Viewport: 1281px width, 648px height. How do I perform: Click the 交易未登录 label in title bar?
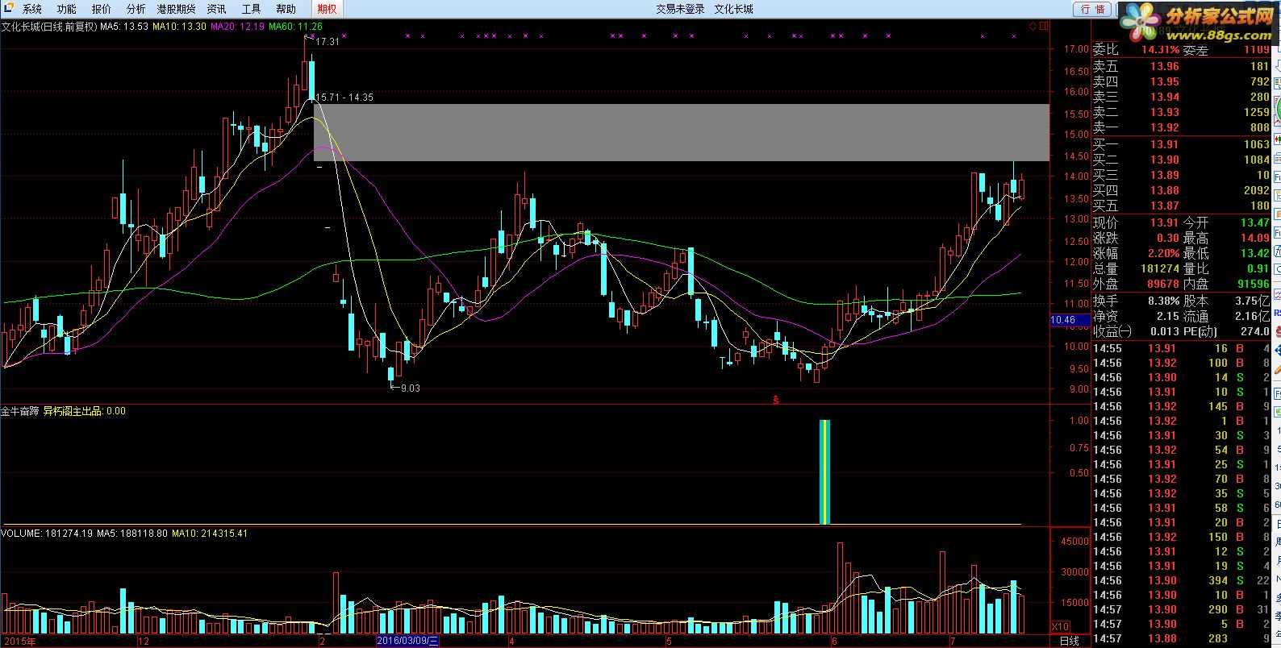pos(680,9)
